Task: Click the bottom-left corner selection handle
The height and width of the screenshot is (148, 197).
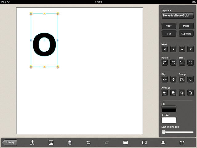Action: [x=31, y=67]
